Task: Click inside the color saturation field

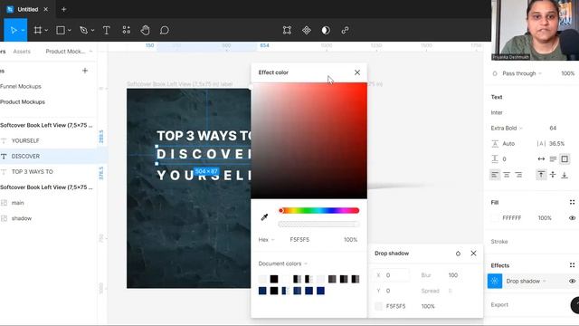Action: click(x=309, y=141)
